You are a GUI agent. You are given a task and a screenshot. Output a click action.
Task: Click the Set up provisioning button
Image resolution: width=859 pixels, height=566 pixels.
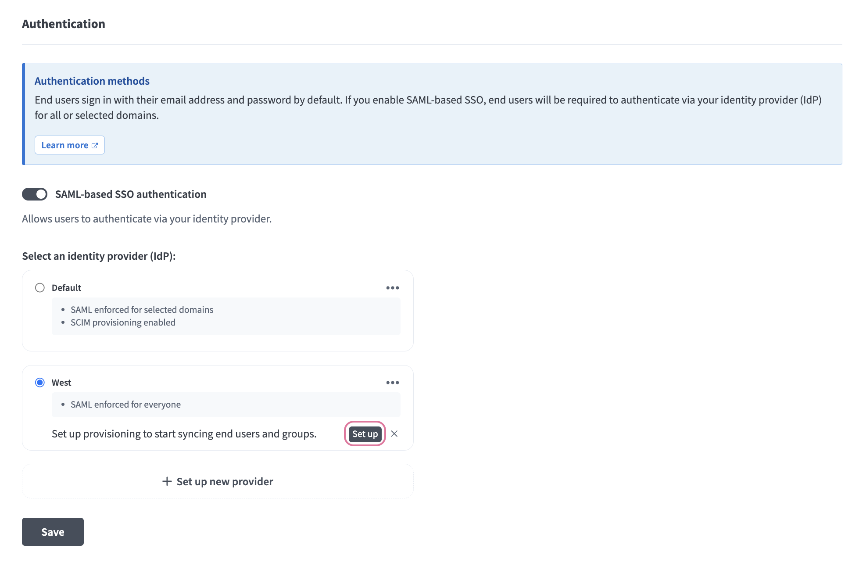[x=365, y=434]
